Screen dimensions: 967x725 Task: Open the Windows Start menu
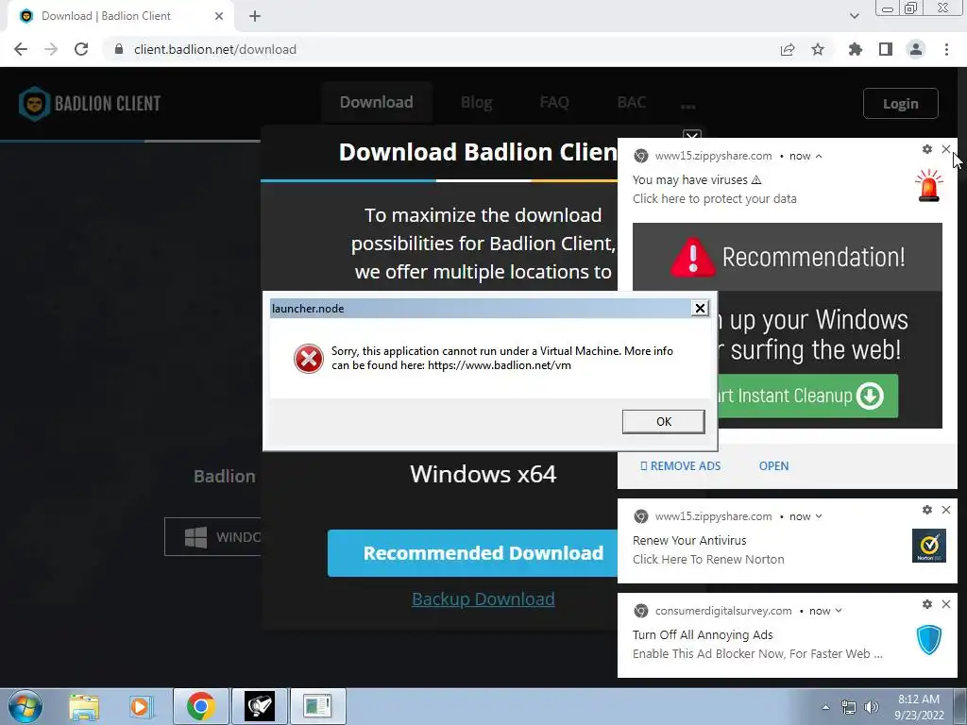(25, 706)
